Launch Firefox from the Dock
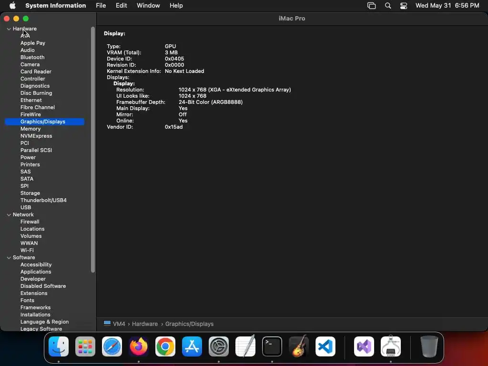 pyautogui.click(x=139, y=346)
